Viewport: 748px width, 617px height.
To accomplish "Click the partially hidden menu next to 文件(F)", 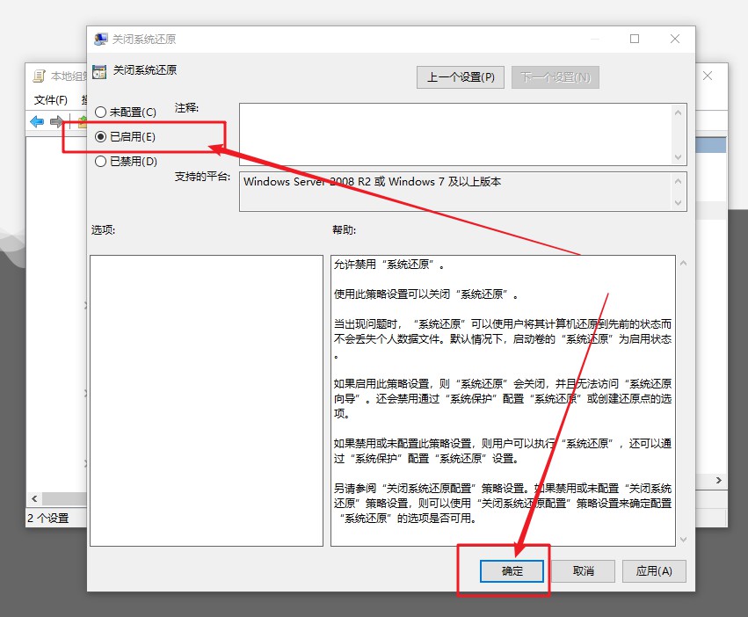I will click(84, 99).
